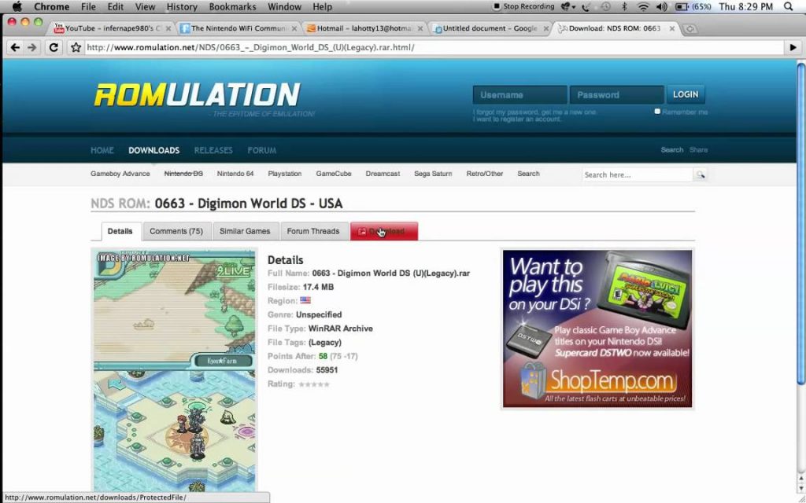Click the Username field

[x=519, y=95]
